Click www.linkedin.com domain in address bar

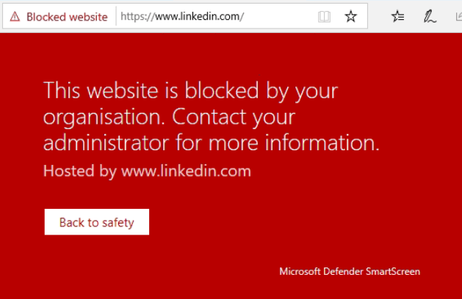198,16
